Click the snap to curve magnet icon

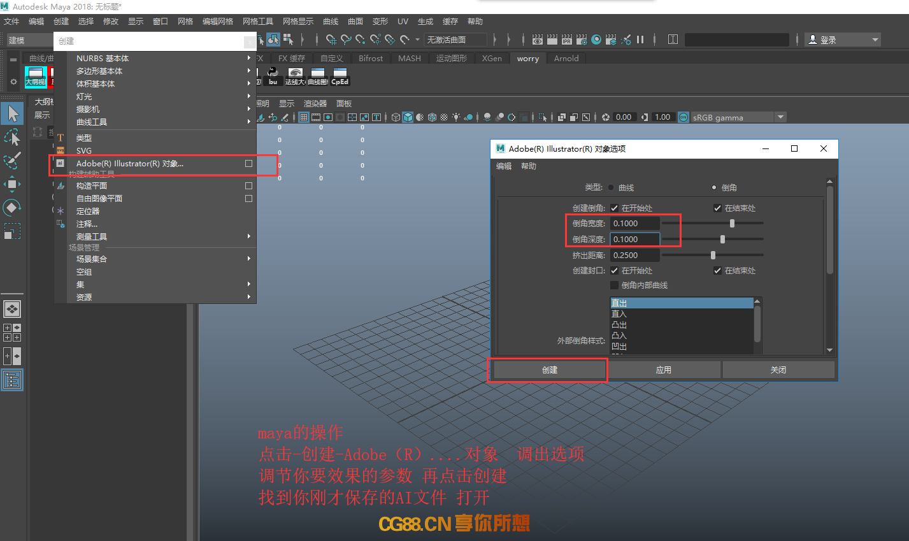click(346, 40)
